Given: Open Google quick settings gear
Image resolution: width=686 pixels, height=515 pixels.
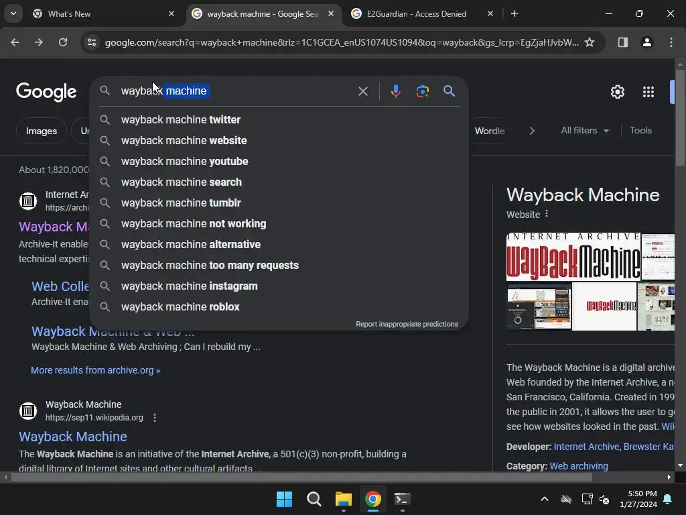Looking at the screenshot, I should click(x=617, y=92).
